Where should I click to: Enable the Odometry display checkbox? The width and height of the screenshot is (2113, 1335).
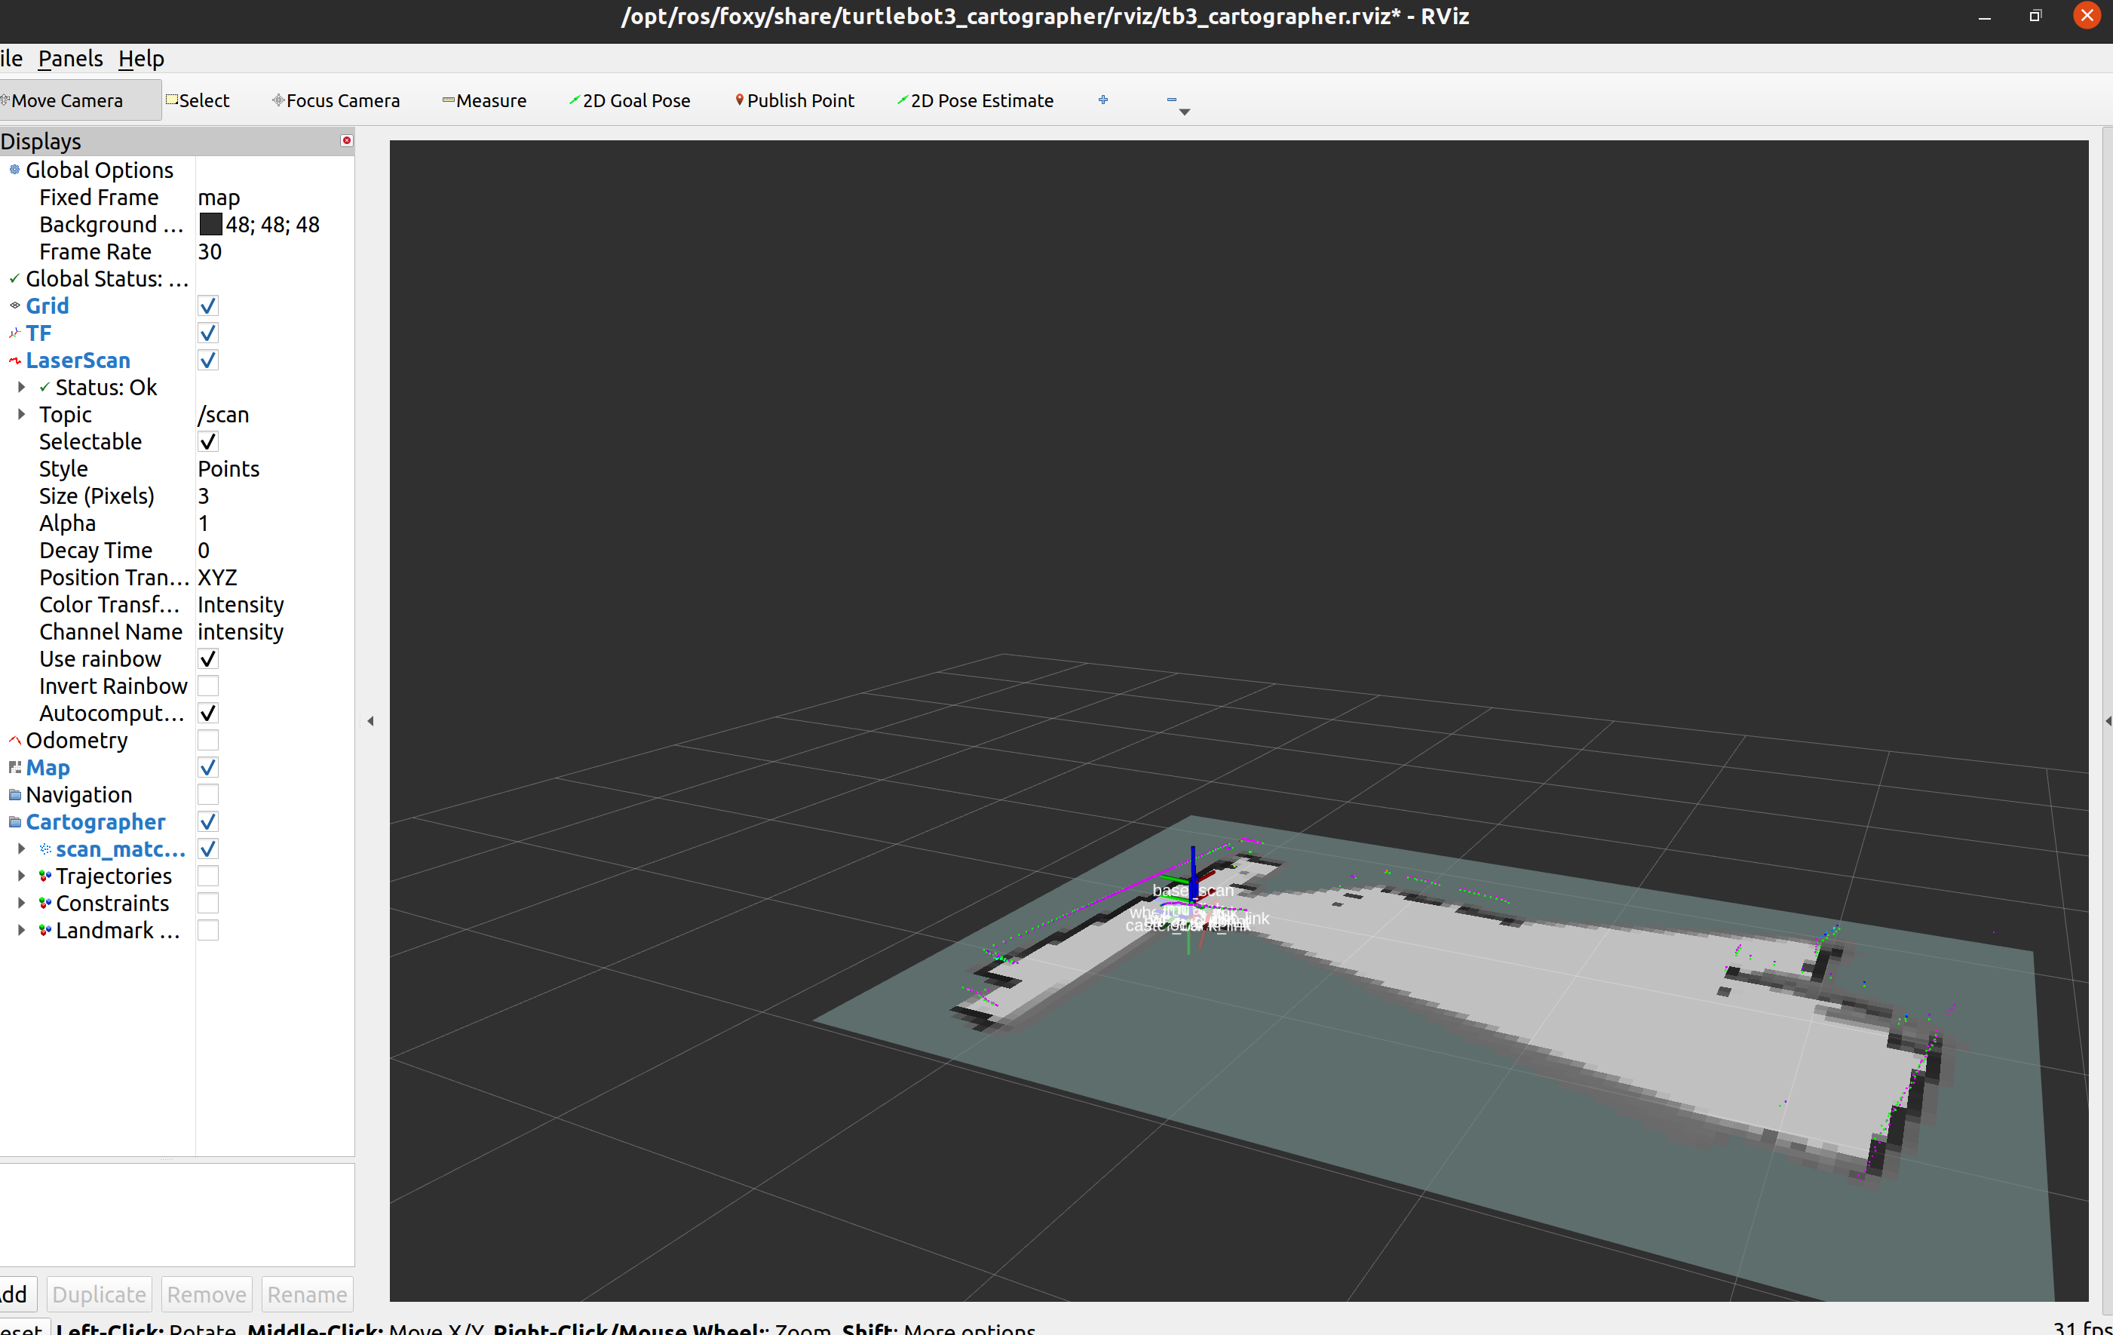point(207,740)
